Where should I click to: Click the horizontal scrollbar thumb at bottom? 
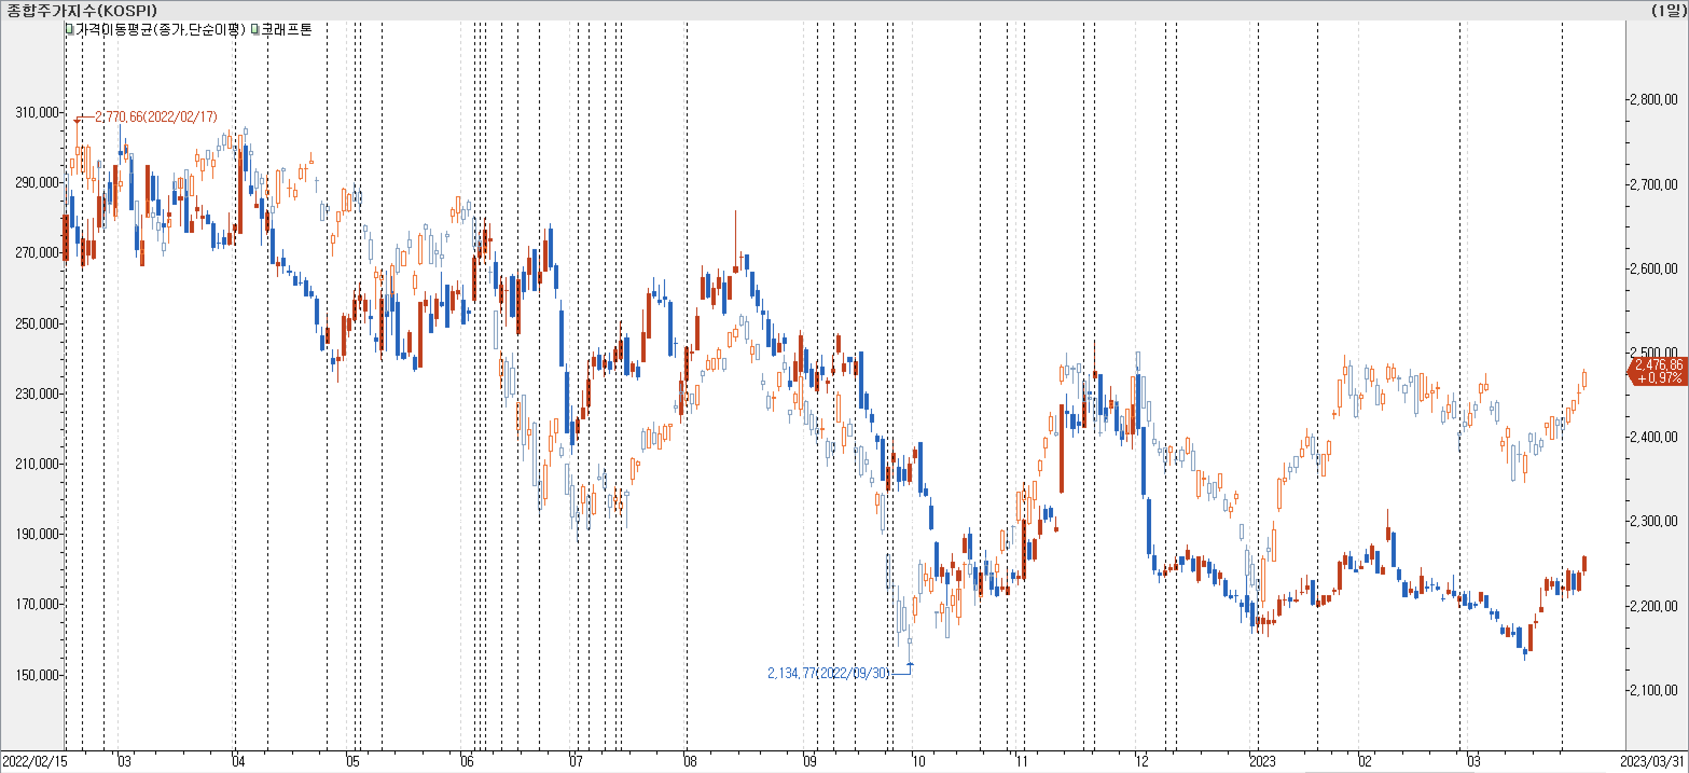1390,772
